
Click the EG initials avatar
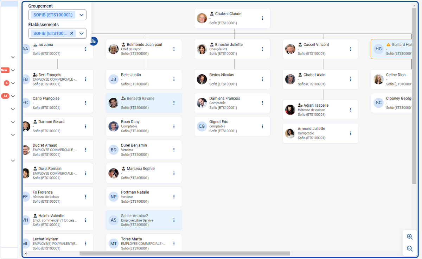click(x=202, y=126)
